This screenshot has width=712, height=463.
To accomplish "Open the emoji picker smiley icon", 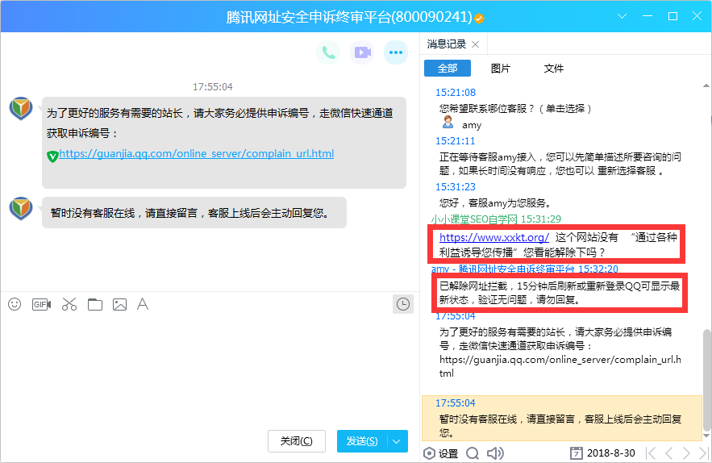I will point(15,304).
